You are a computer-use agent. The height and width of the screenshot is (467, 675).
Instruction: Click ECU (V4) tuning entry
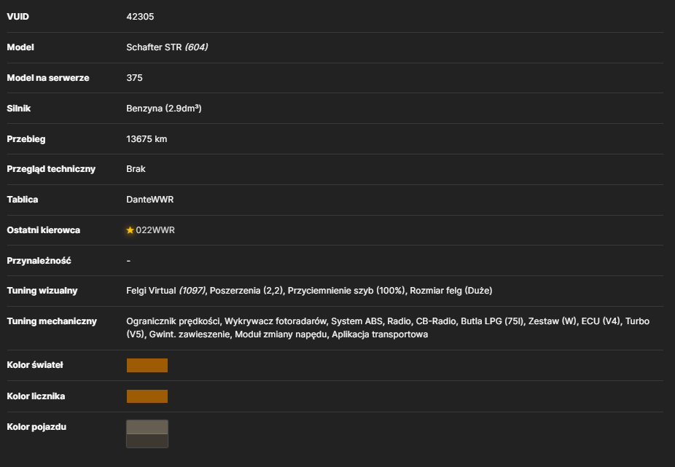point(601,321)
